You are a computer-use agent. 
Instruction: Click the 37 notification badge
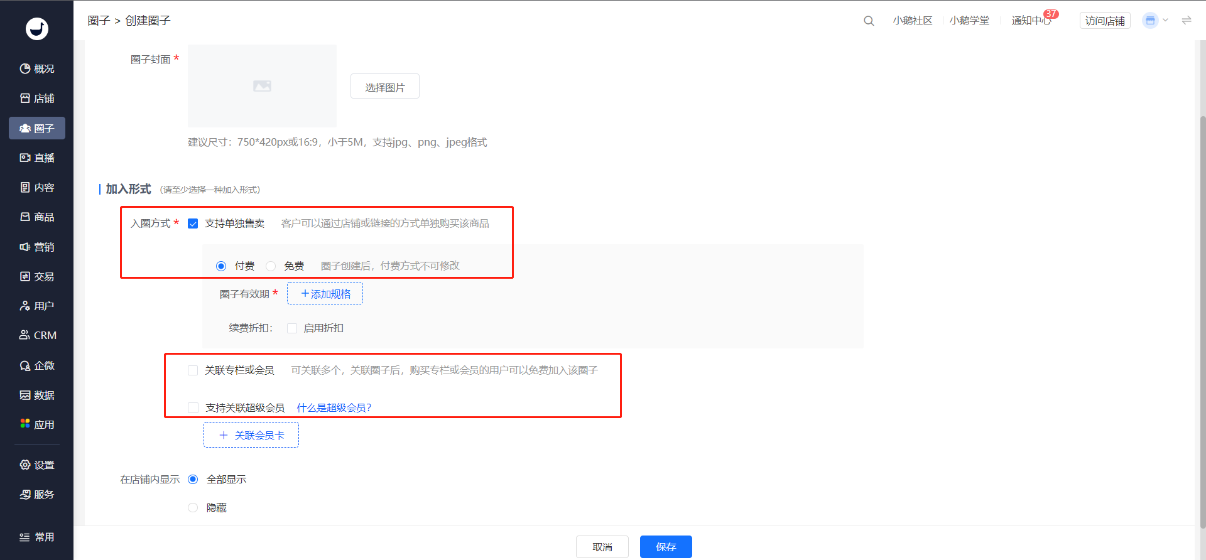pos(1051,14)
